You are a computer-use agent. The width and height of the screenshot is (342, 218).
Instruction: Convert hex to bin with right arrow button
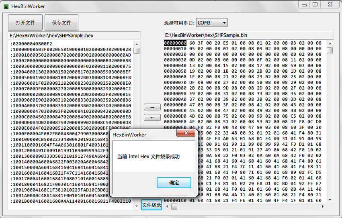(x=152, y=107)
